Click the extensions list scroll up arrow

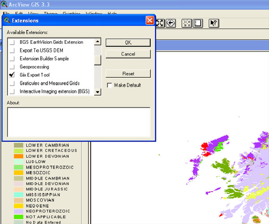pos(98,42)
